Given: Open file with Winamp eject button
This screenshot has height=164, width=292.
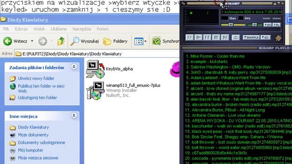Looking at the screenshot, I should click(x=235, y=37).
